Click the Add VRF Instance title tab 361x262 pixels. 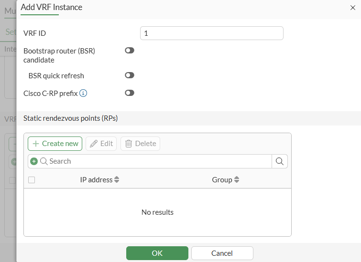pyautogui.click(x=51, y=7)
